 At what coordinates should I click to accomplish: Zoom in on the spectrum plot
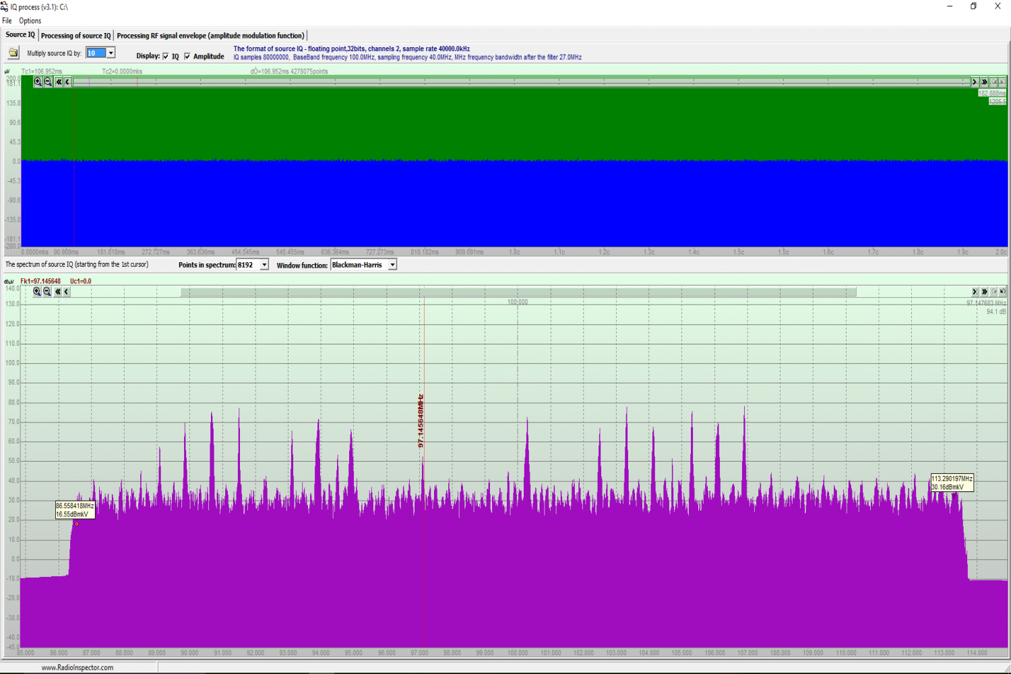point(37,292)
